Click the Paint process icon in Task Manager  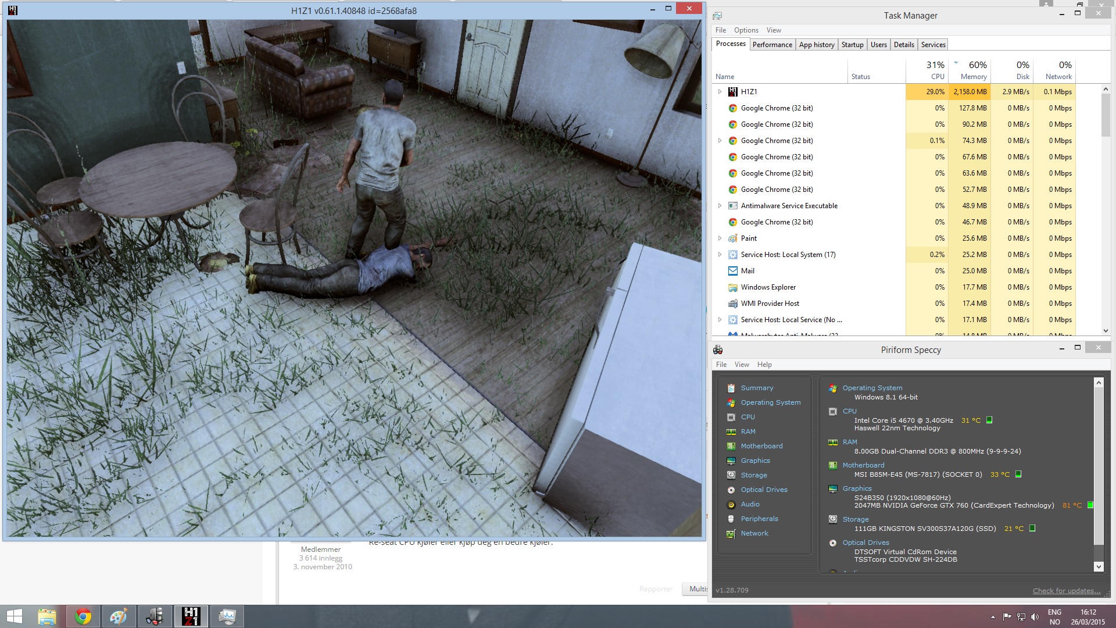tap(733, 238)
